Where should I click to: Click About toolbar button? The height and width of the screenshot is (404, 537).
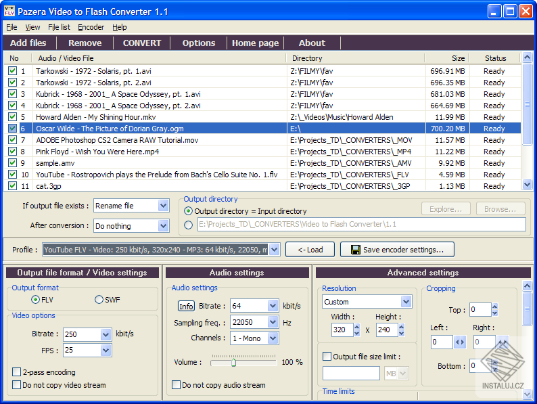[x=312, y=43]
